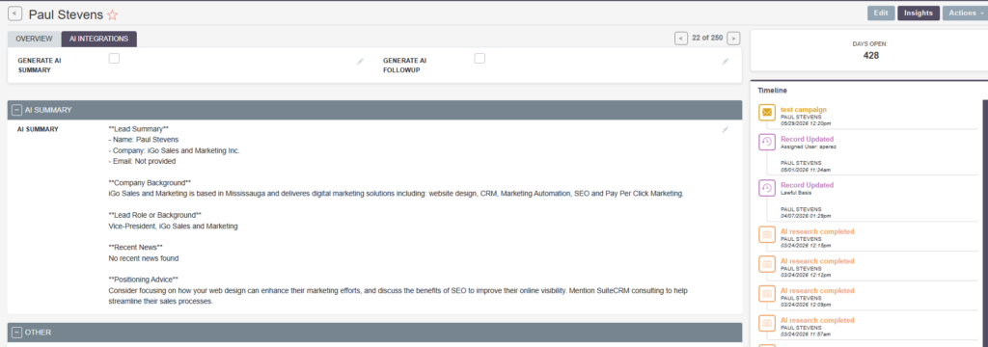Click calendar icon of AI research 12:12pm entry
988x347 pixels.
[x=767, y=264]
